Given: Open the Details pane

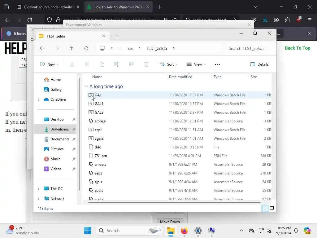Looking at the screenshot, I should click(x=259, y=64).
